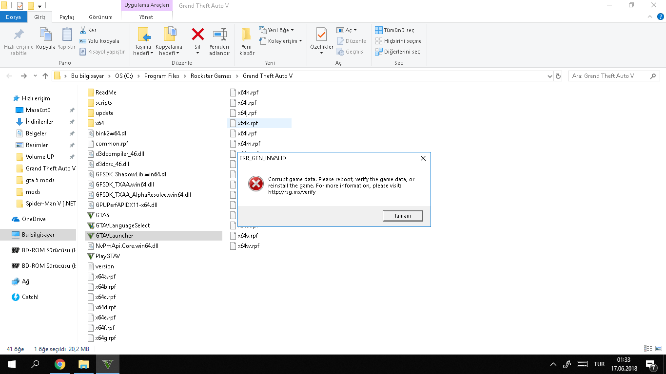Viewport: 666px width, 374px height.
Task: Click Yolu kopyala in ribbon
Action: coord(99,41)
